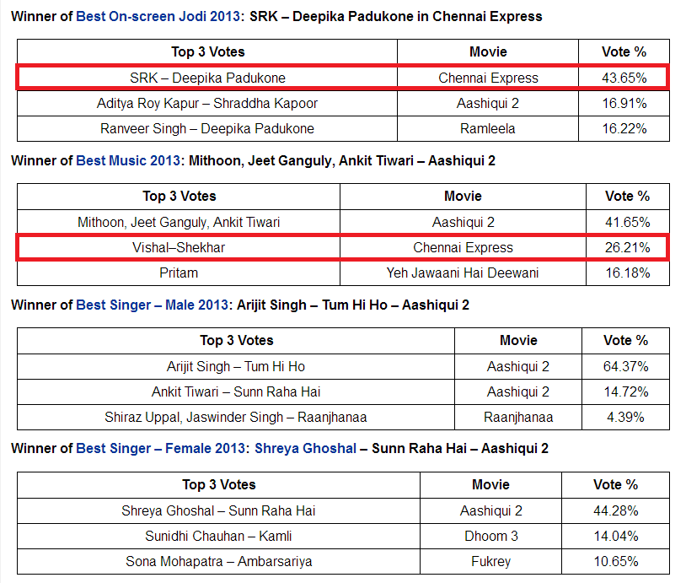This screenshot has width=686, height=583.
Task: Click the 4.39% vote cell
Action: 625,417
